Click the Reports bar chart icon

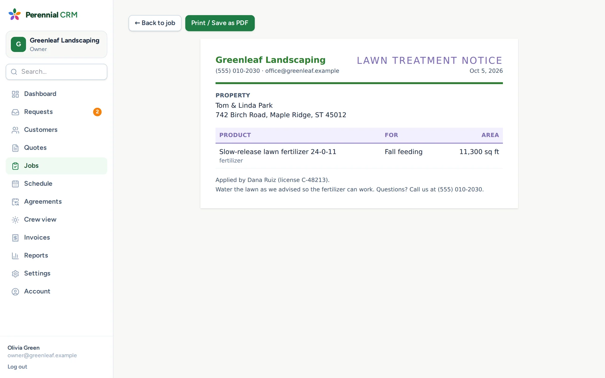(x=15, y=256)
